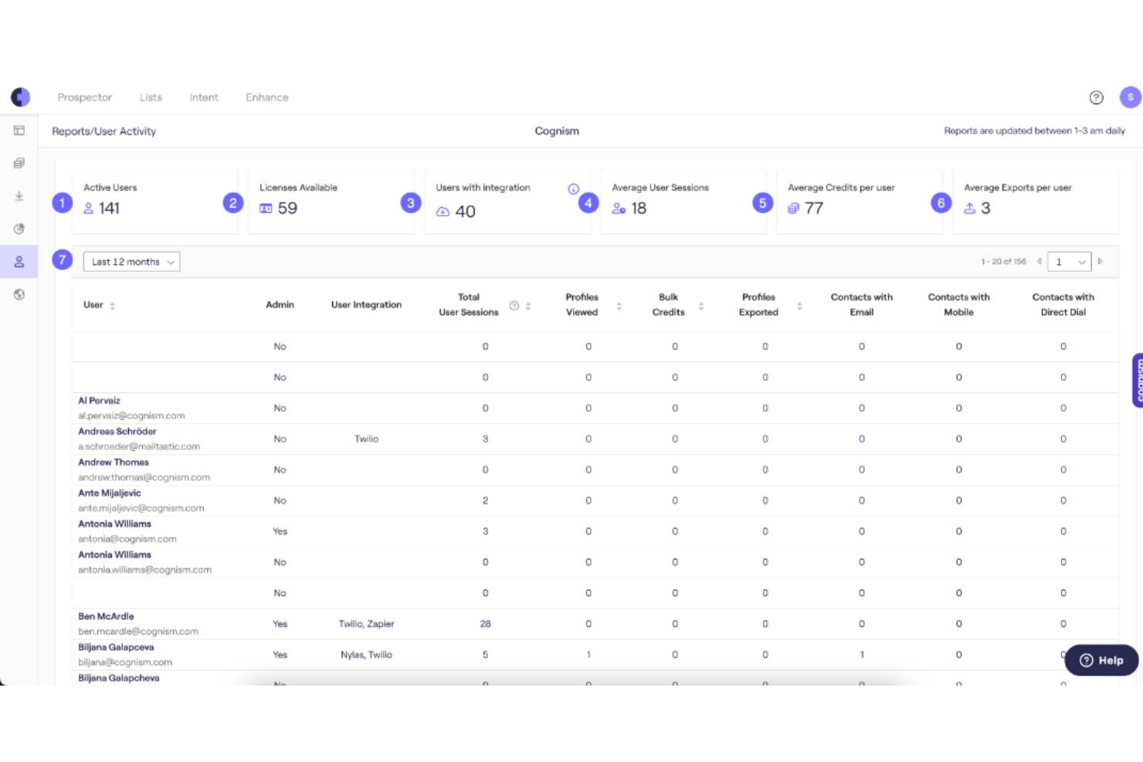Click the info icon on Users with integration card

(x=573, y=189)
